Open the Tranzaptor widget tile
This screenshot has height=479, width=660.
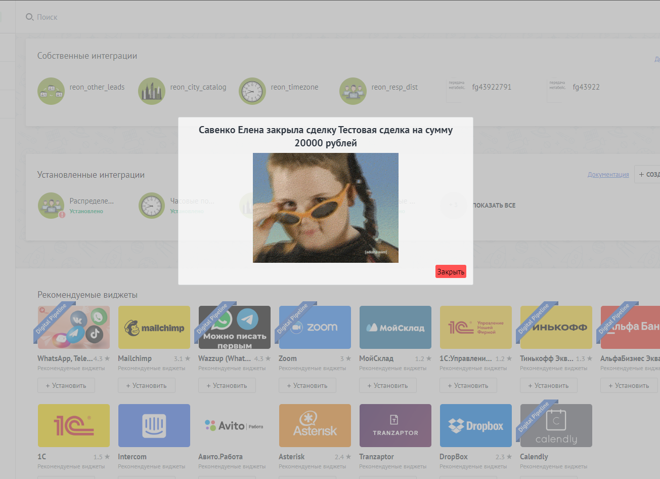[x=395, y=425]
